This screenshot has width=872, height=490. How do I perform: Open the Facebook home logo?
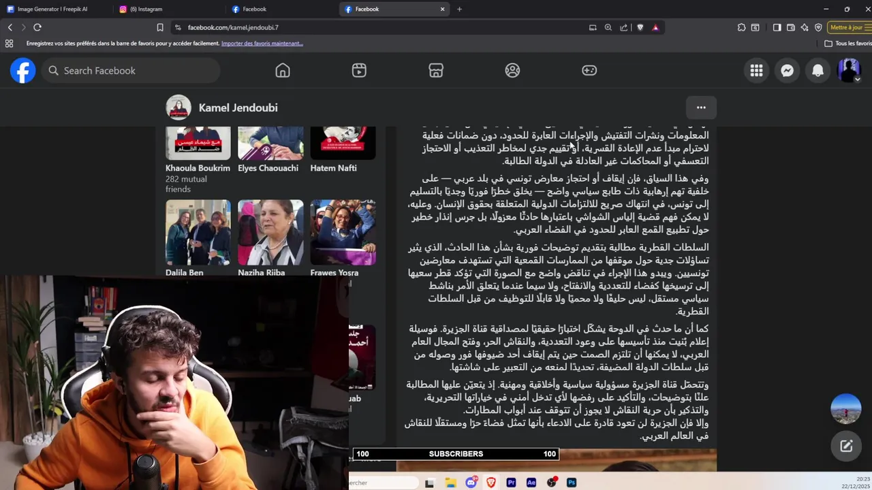(x=22, y=71)
